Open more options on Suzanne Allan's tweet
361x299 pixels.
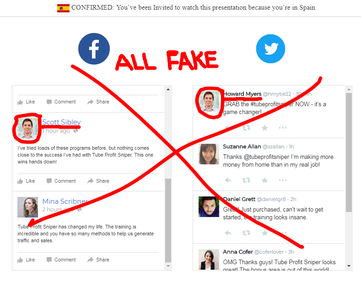(x=282, y=180)
